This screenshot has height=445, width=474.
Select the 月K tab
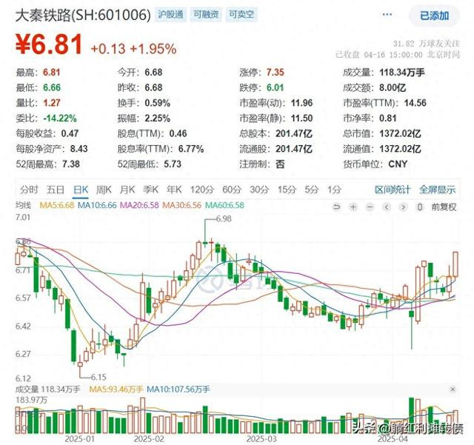(127, 190)
